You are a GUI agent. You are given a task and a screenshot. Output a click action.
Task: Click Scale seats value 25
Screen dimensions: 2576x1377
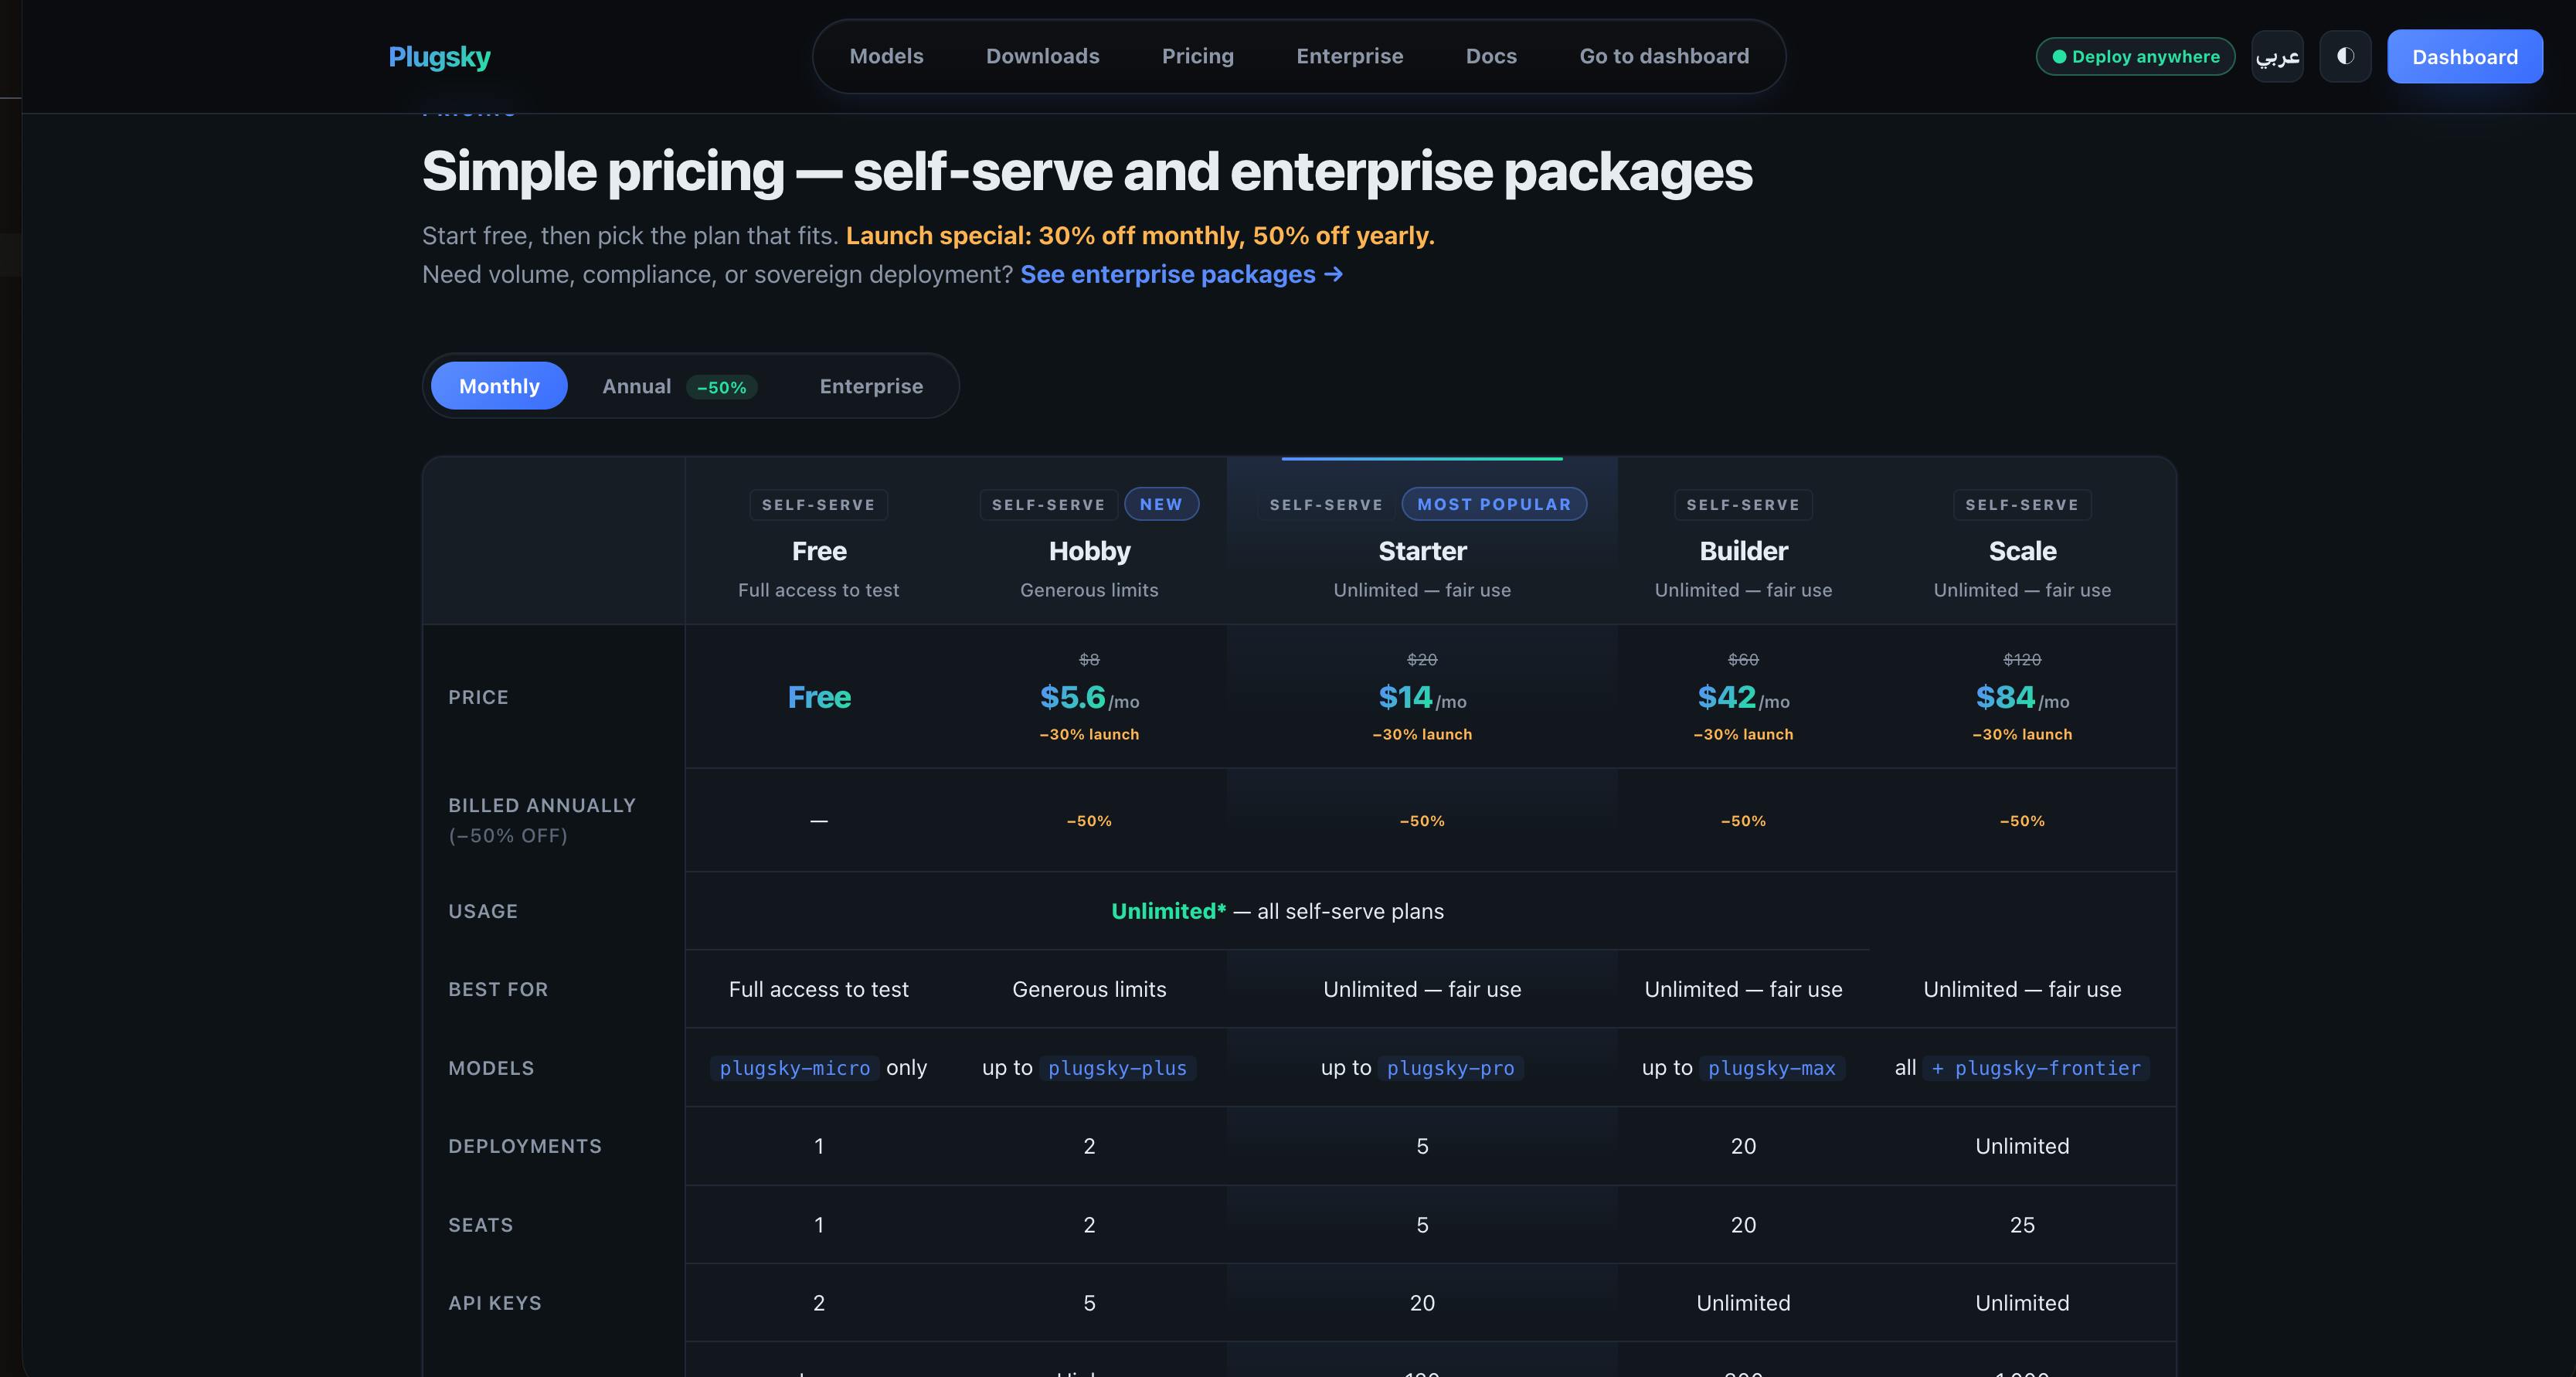pos(2022,1225)
